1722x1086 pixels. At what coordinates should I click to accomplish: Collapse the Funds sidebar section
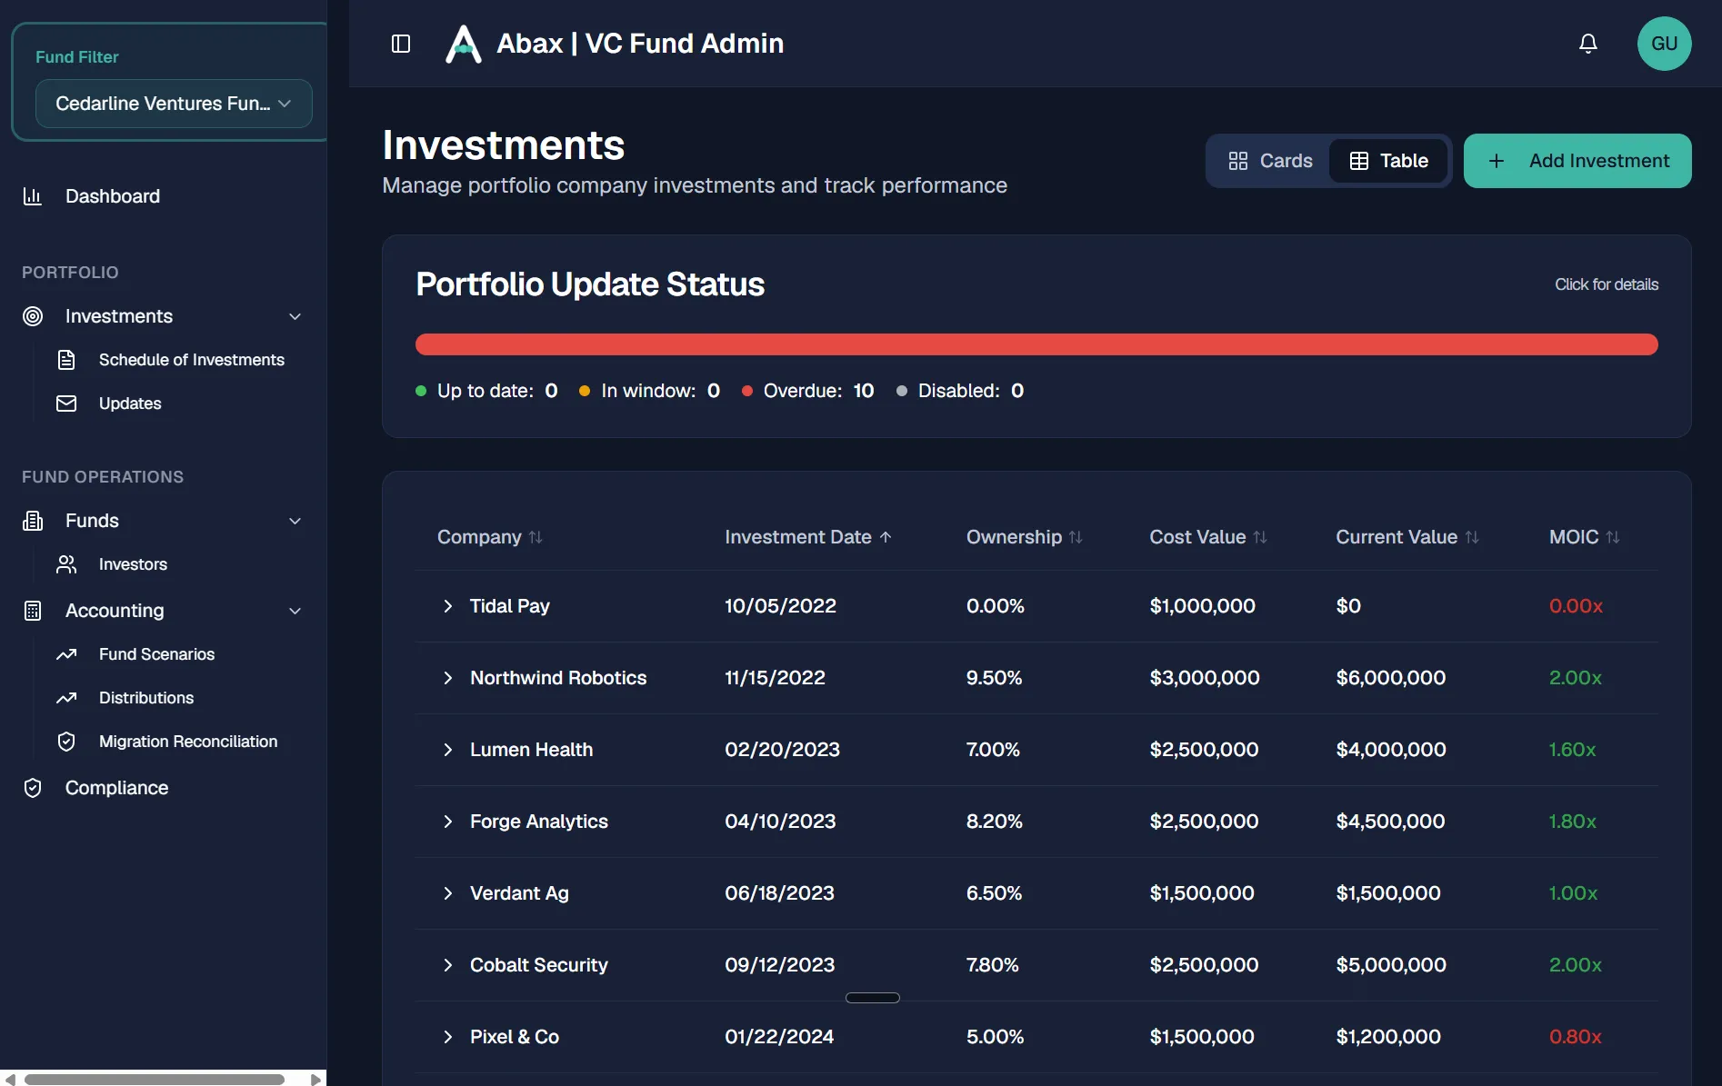[x=295, y=521]
